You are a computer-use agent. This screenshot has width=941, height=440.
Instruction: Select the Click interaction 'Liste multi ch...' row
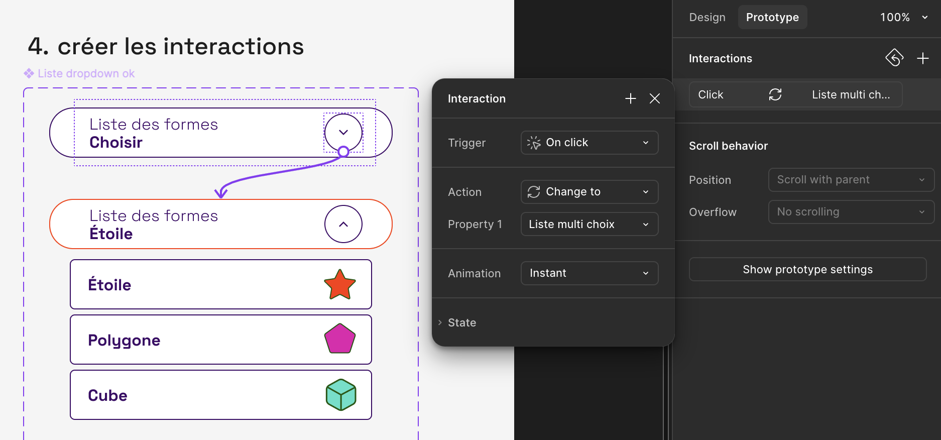795,94
